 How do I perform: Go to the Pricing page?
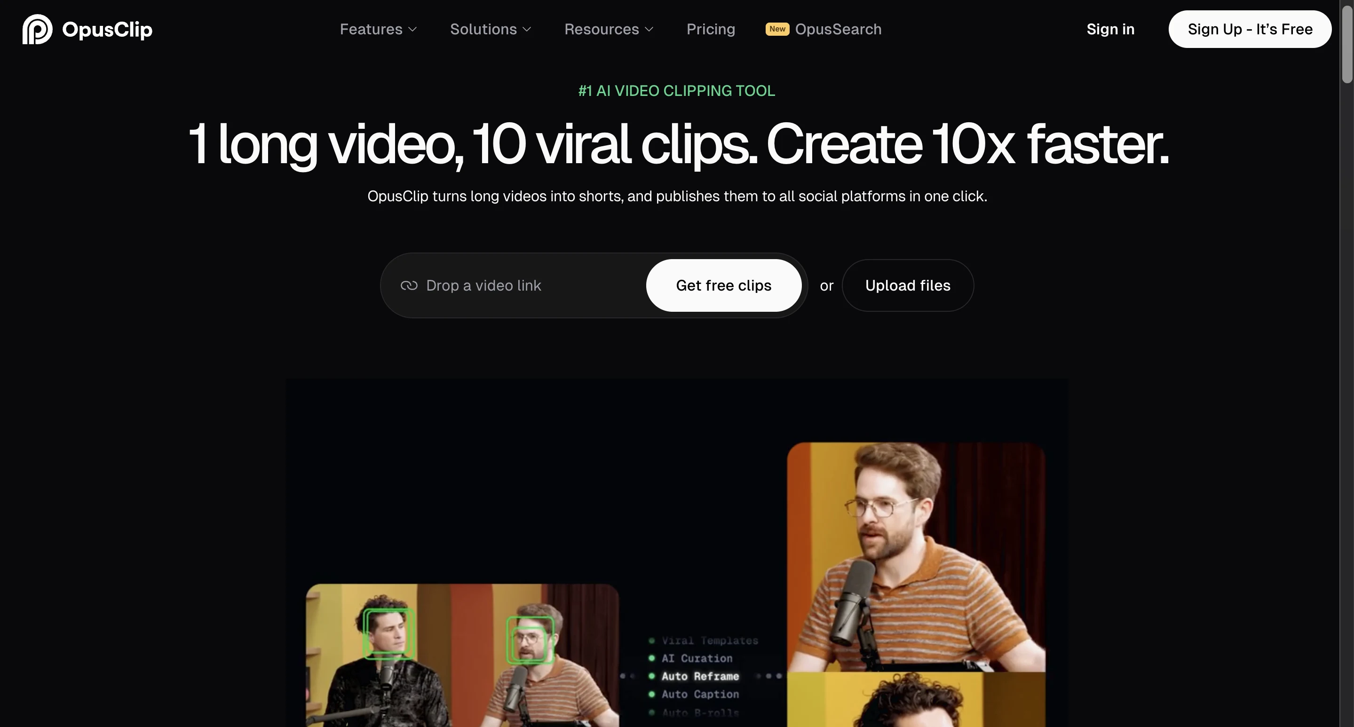pyautogui.click(x=711, y=30)
